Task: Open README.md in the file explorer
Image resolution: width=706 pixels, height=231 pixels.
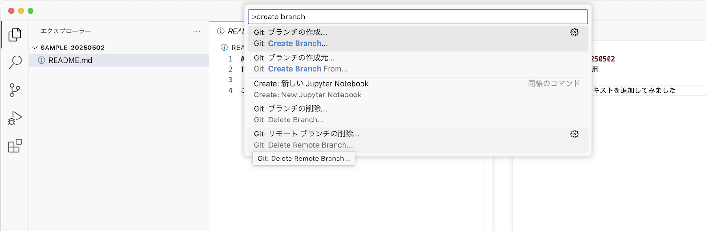Action: (x=71, y=60)
